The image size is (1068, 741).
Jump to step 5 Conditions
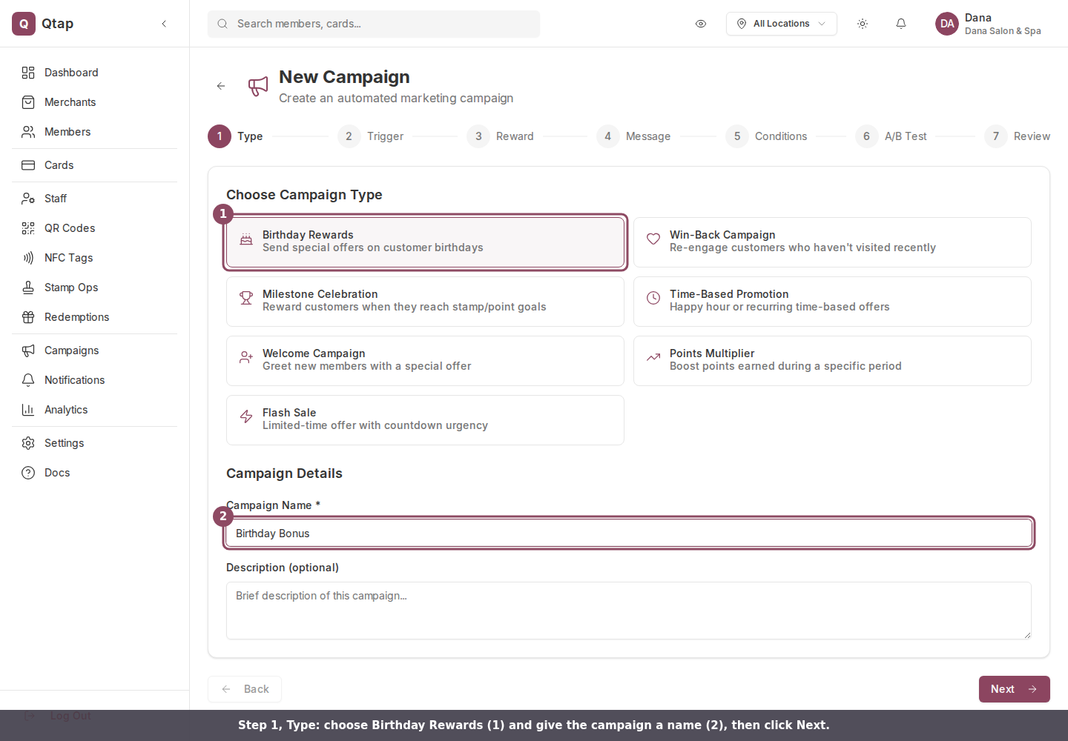coord(766,136)
